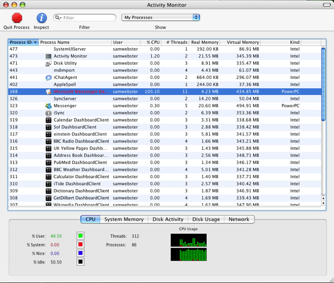Click the iTide DashboardClient icon

click(49, 184)
